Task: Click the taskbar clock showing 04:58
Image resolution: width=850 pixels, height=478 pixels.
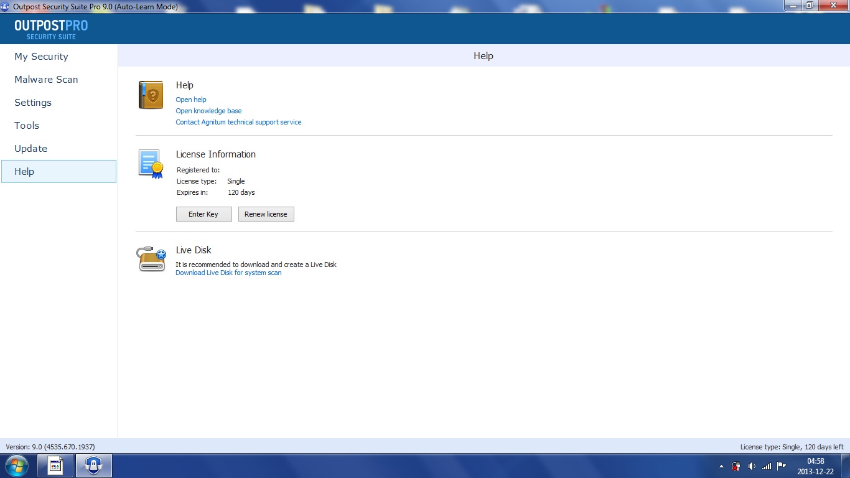Action: (815, 466)
